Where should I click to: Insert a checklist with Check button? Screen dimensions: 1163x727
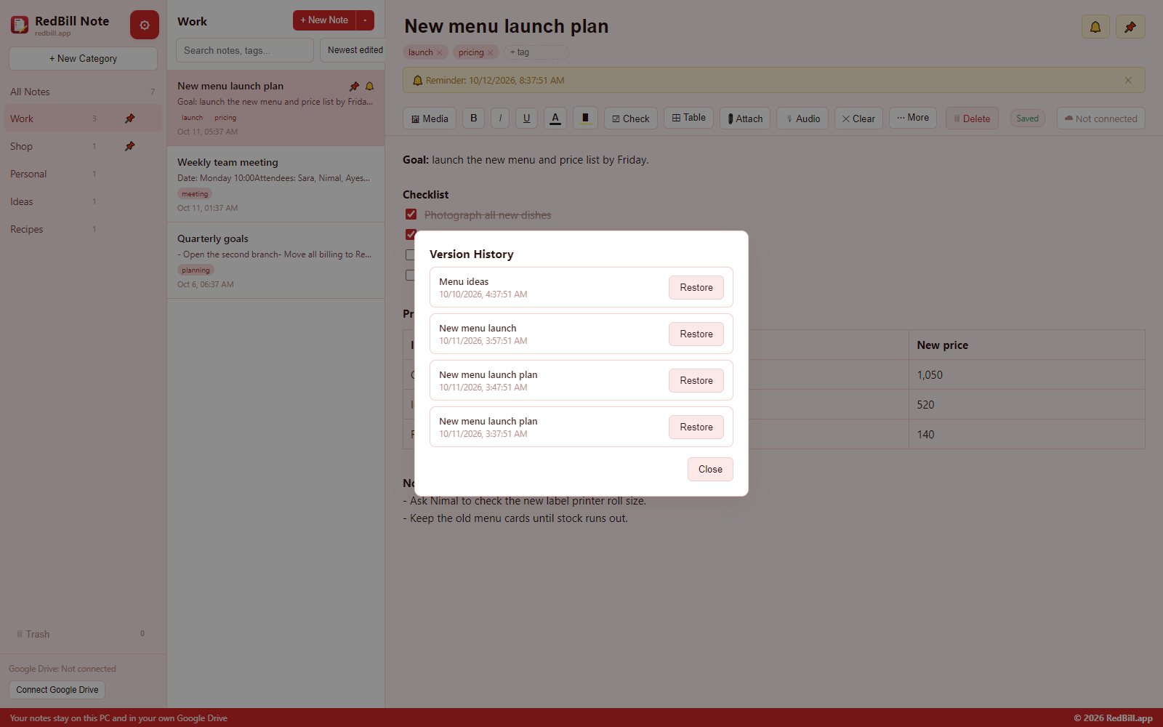coord(631,119)
